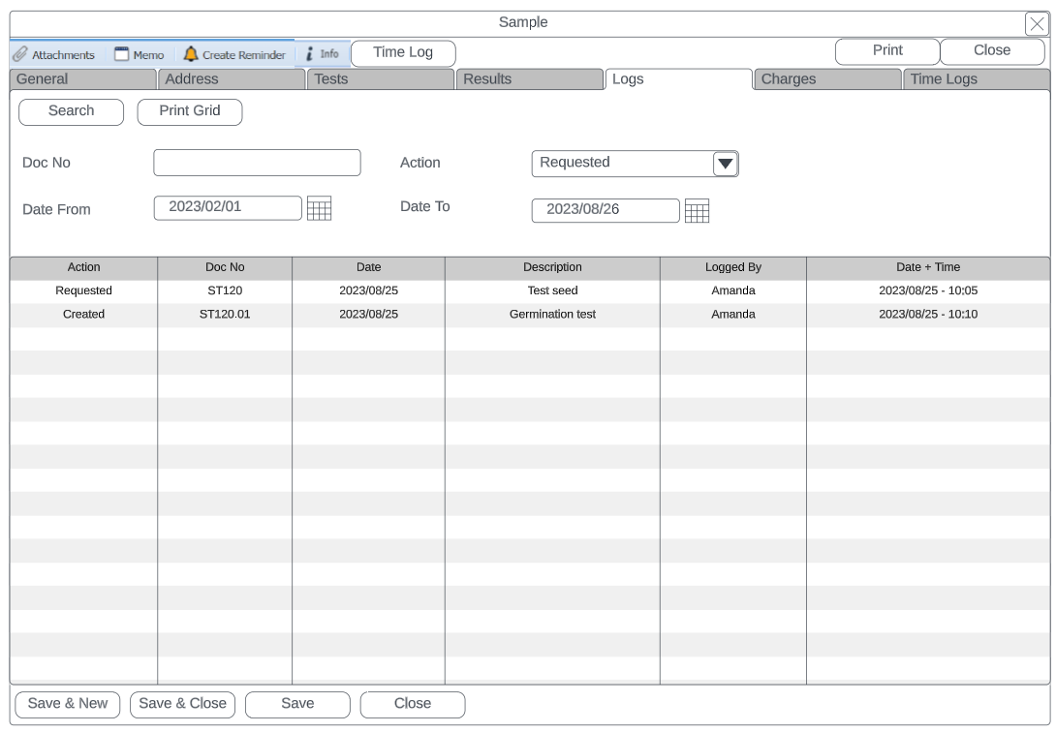Go to the Time Logs tab
The height and width of the screenshot is (732, 1056).
[x=976, y=79]
